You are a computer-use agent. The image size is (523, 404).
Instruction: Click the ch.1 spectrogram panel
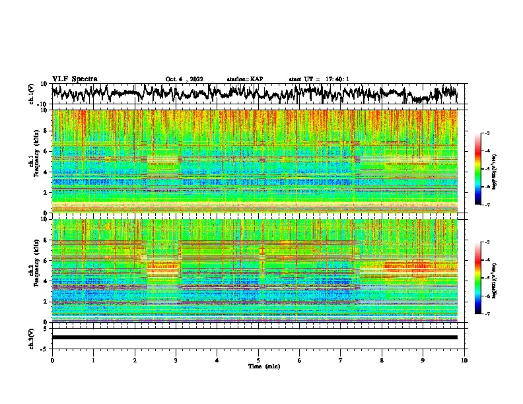pyautogui.click(x=255, y=161)
